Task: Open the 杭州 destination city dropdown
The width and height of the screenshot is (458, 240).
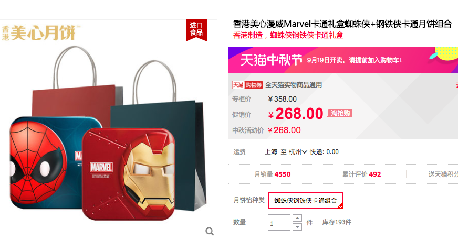Action: coord(298,152)
